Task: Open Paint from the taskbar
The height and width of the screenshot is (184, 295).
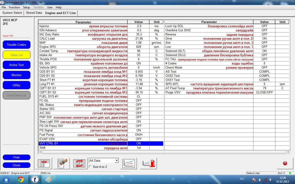Action: 49,180
